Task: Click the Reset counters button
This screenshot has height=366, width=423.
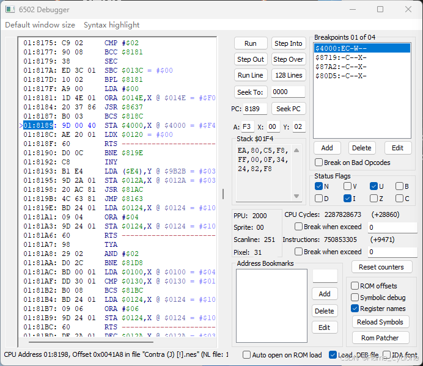Action: click(381, 267)
